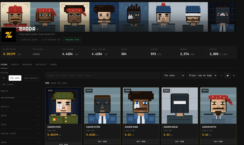Click the 'Every face is public' tagline
The height and width of the screenshot is (145, 244).
(x=37, y=34)
